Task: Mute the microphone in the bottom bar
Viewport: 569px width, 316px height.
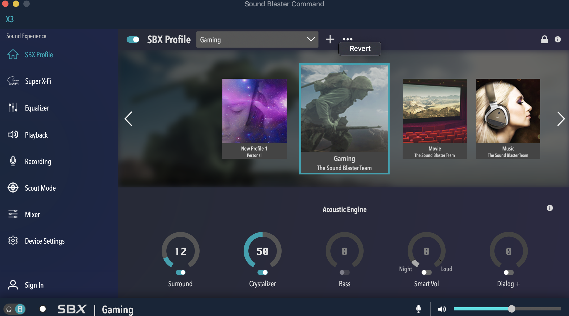Action: coord(419,309)
